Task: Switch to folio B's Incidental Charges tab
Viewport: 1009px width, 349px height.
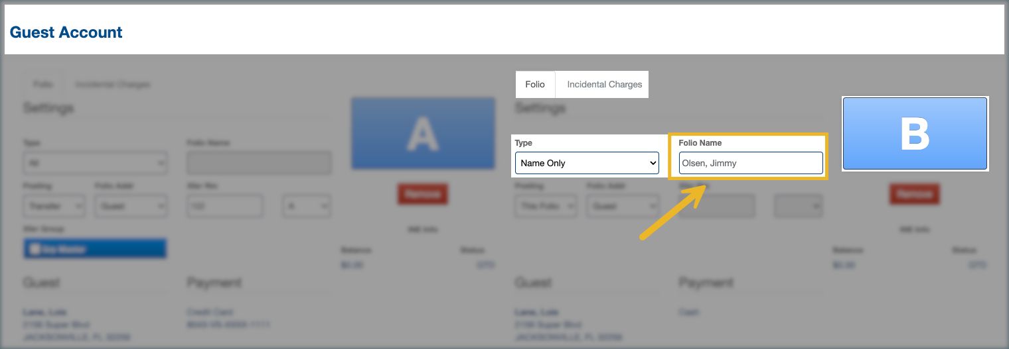Action: pos(604,85)
